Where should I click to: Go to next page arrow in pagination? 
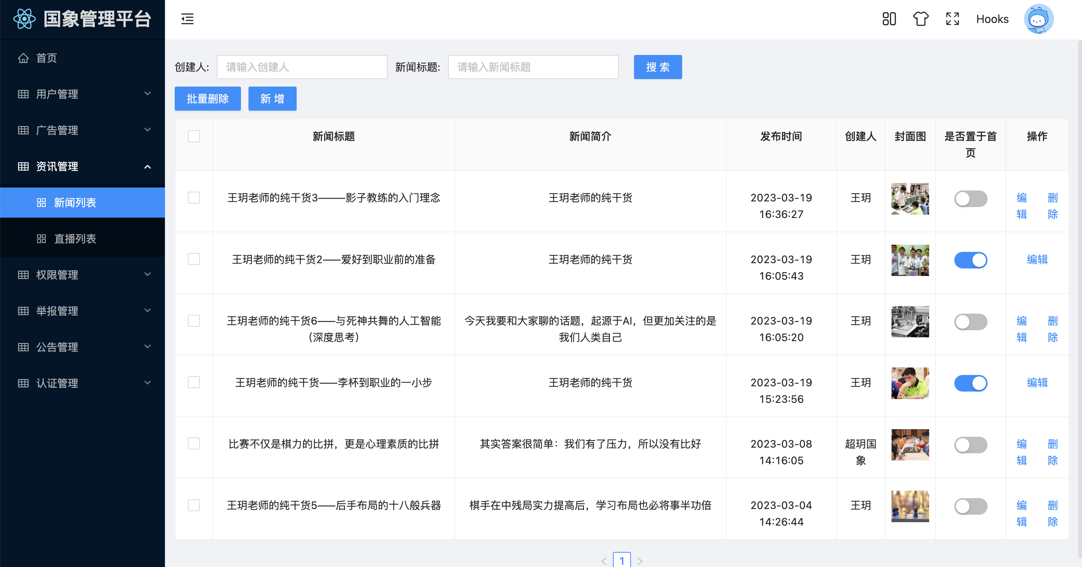pos(640,561)
